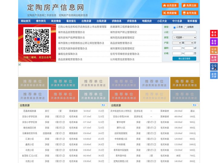This screenshot has width=218, height=163.
Task: Click the brown-gold 推荐单位 banner
Action: pyautogui.click(x=185, y=83)
